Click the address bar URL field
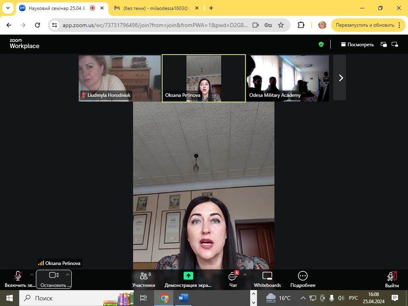The height and width of the screenshot is (306, 408). click(x=155, y=25)
